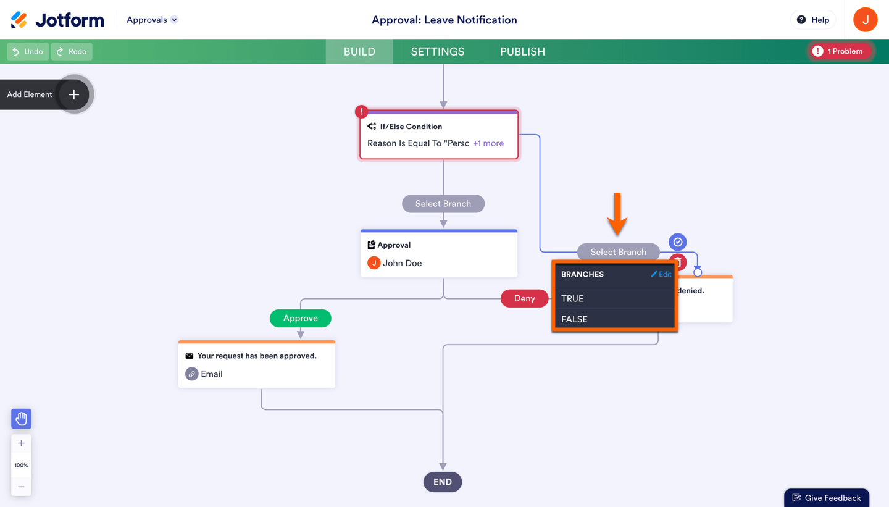Open the Approvals dropdown
The height and width of the screenshot is (507, 889).
pos(152,20)
